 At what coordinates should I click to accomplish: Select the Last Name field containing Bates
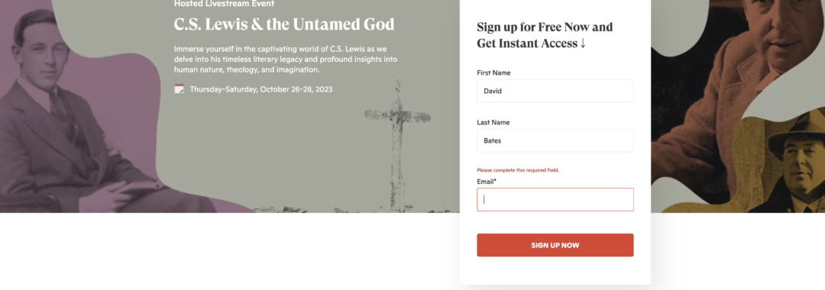555,140
